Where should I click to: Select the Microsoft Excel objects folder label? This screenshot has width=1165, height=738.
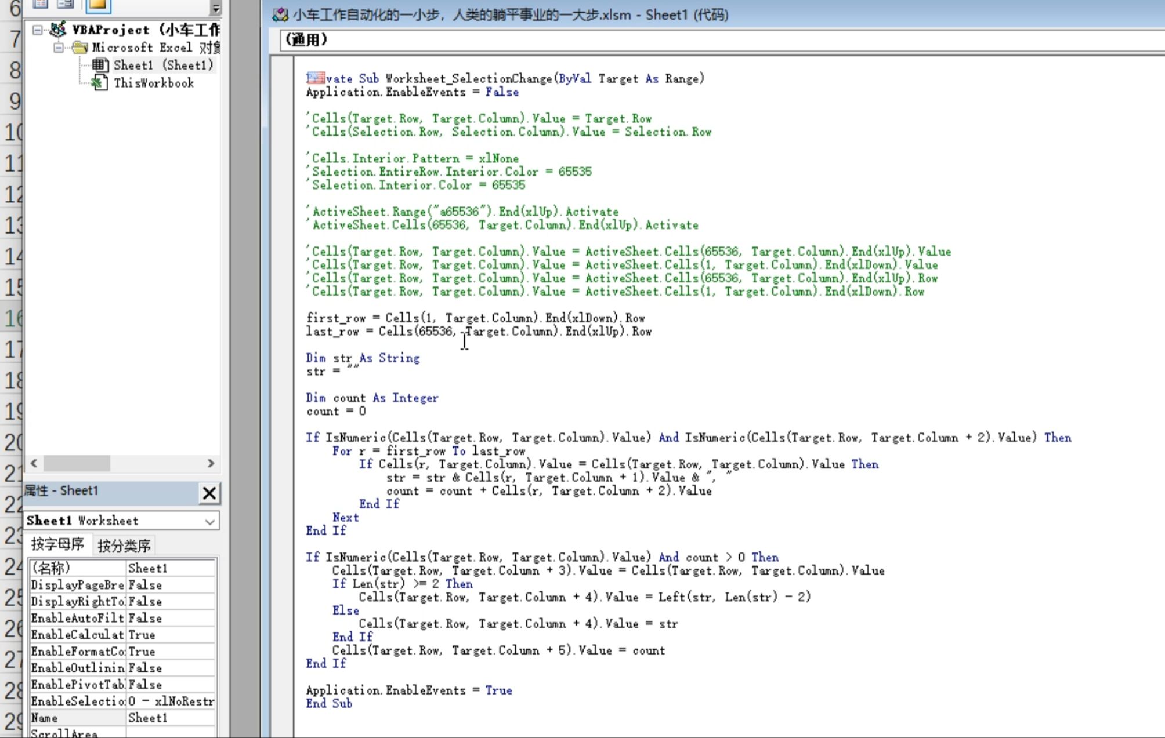pos(156,48)
